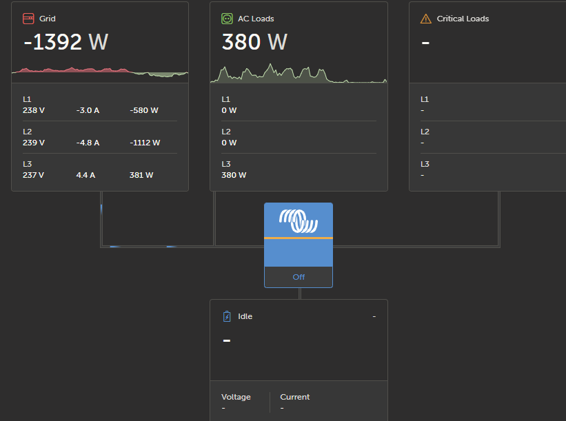Click Grid L3 power 381 W
Image resolution: width=566 pixels, height=421 pixels.
(141, 175)
